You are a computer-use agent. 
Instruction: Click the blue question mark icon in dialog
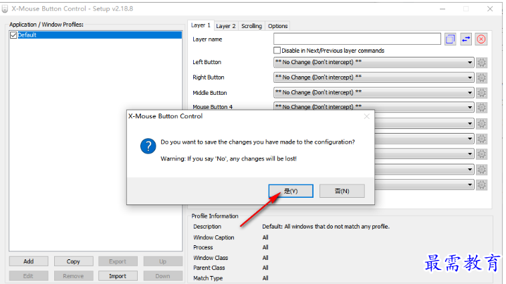(148, 146)
